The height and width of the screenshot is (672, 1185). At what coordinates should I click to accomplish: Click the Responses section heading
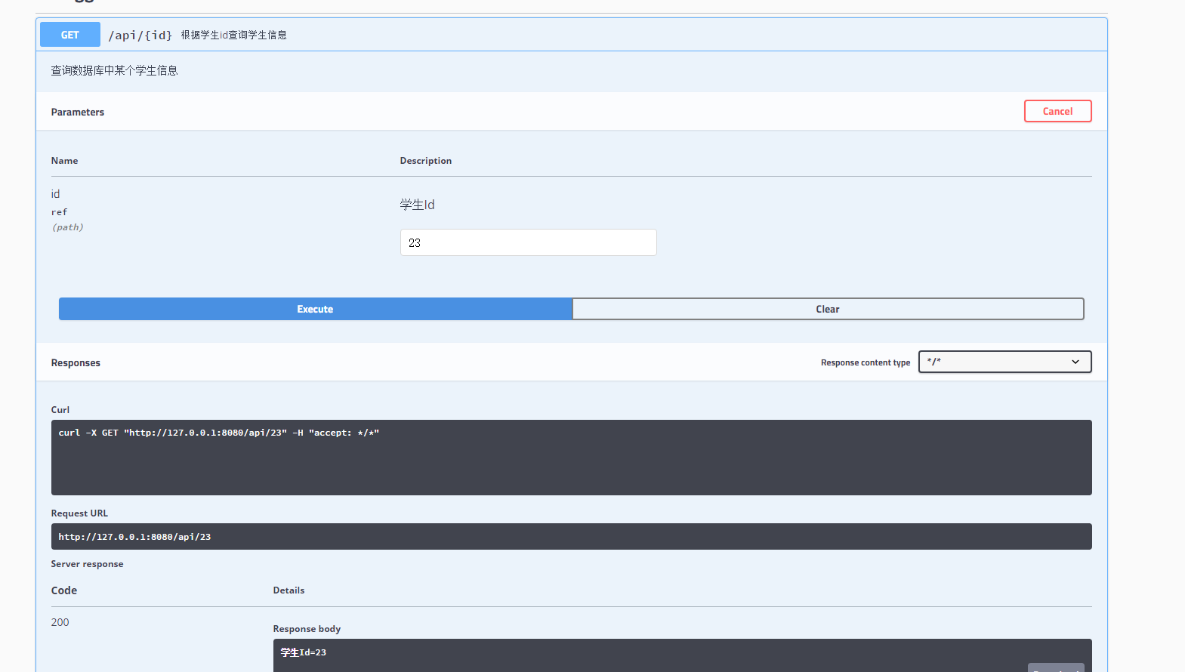point(76,363)
